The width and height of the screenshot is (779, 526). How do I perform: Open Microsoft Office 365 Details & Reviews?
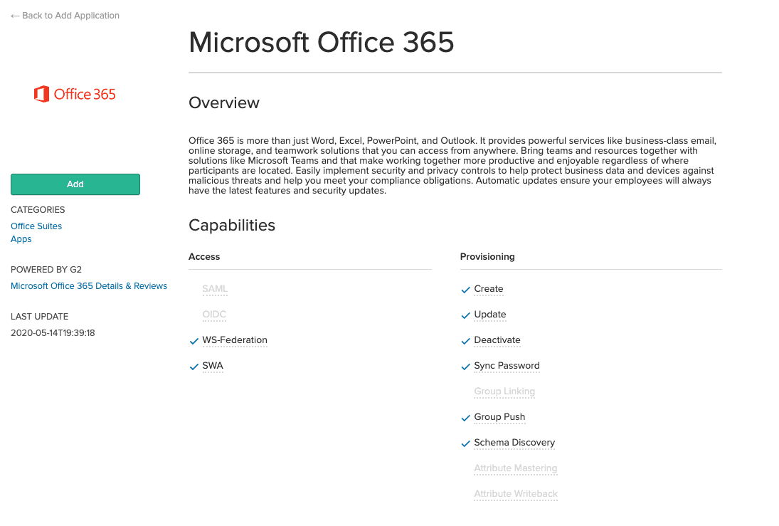(89, 286)
